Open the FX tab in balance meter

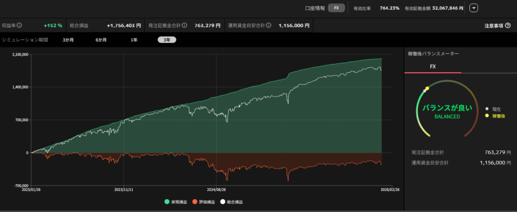coord(433,66)
